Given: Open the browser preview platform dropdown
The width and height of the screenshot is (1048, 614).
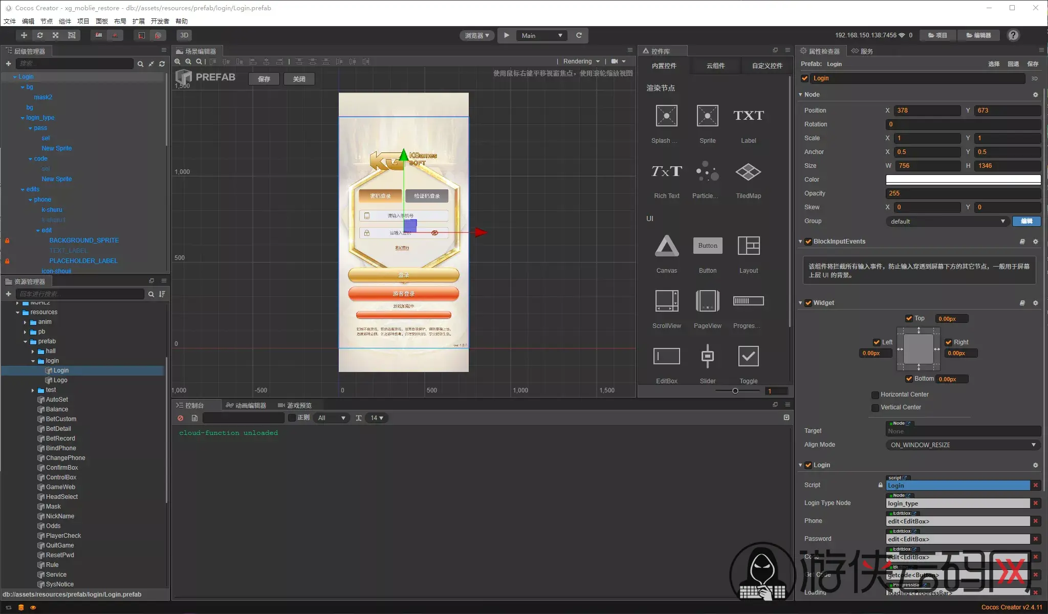Looking at the screenshot, I should coord(477,35).
